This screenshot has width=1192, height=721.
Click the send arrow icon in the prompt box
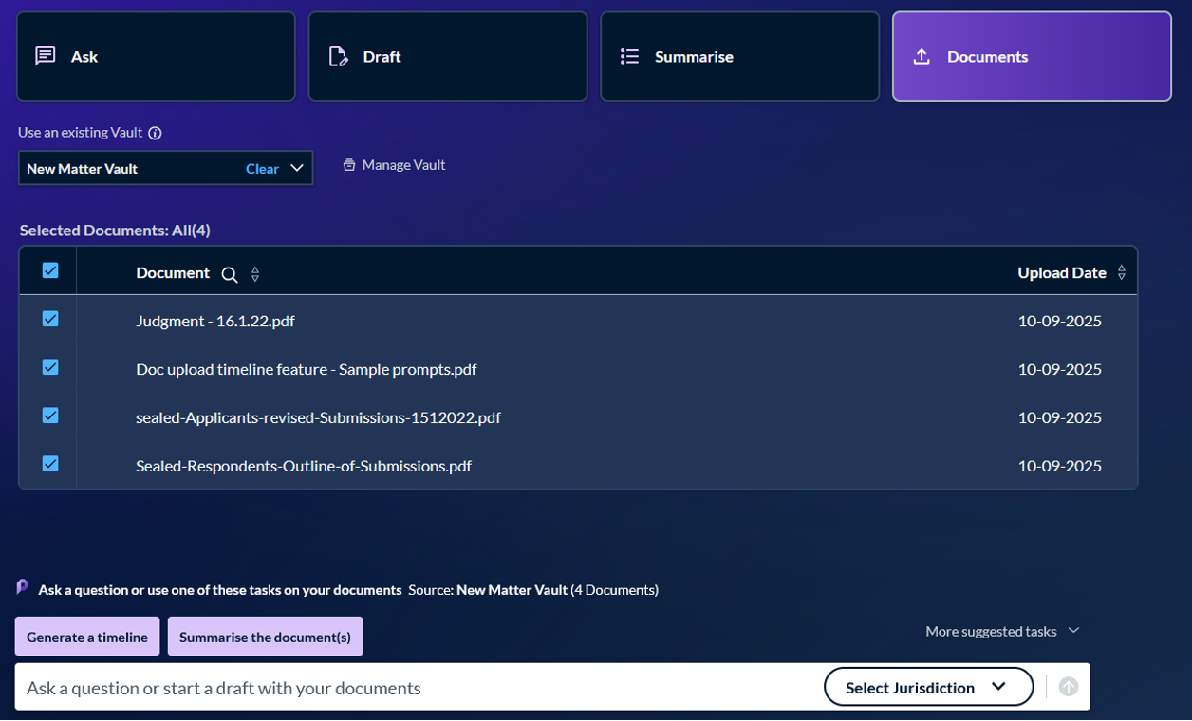(x=1068, y=687)
